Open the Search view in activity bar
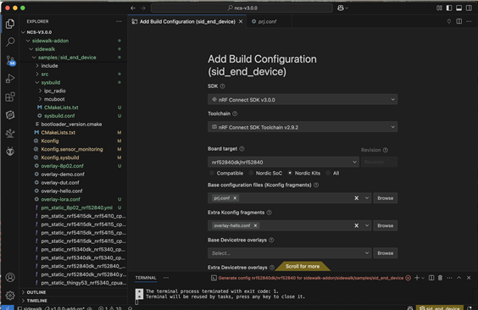The height and width of the screenshot is (310, 478). coord(10,42)
